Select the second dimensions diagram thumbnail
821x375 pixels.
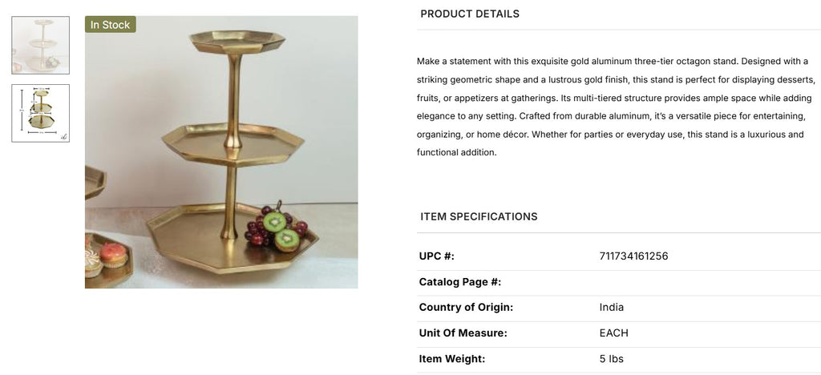(x=40, y=113)
